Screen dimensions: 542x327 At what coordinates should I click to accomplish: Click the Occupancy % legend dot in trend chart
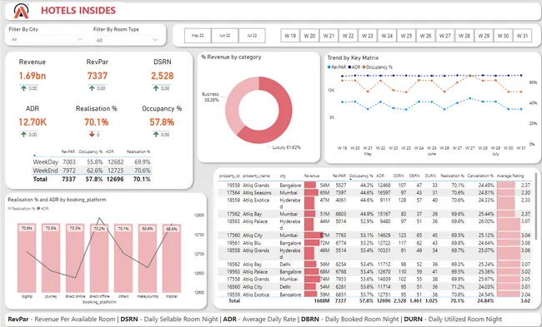[364, 67]
